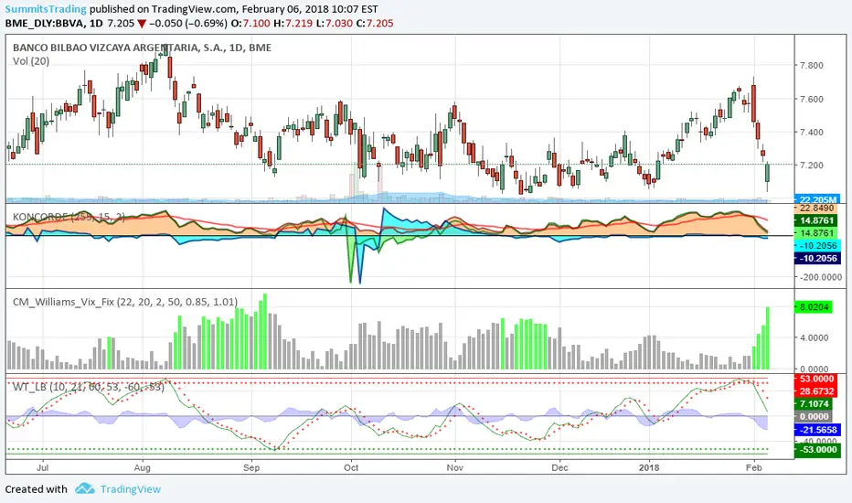Click the 22.205M volume value tag
Image resolution: width=852 pixels, height=503 pixels.
coord(816,199)
